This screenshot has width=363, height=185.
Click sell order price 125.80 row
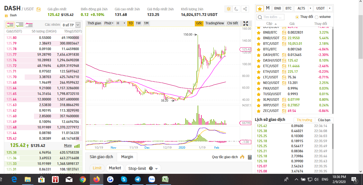coord(43,38)
